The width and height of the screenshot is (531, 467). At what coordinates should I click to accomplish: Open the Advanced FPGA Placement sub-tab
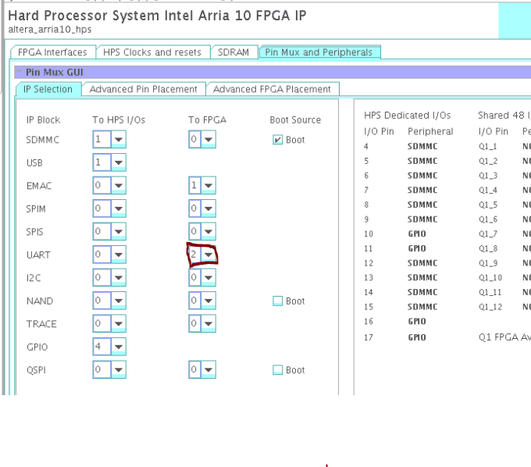click(x=272, y=89)
